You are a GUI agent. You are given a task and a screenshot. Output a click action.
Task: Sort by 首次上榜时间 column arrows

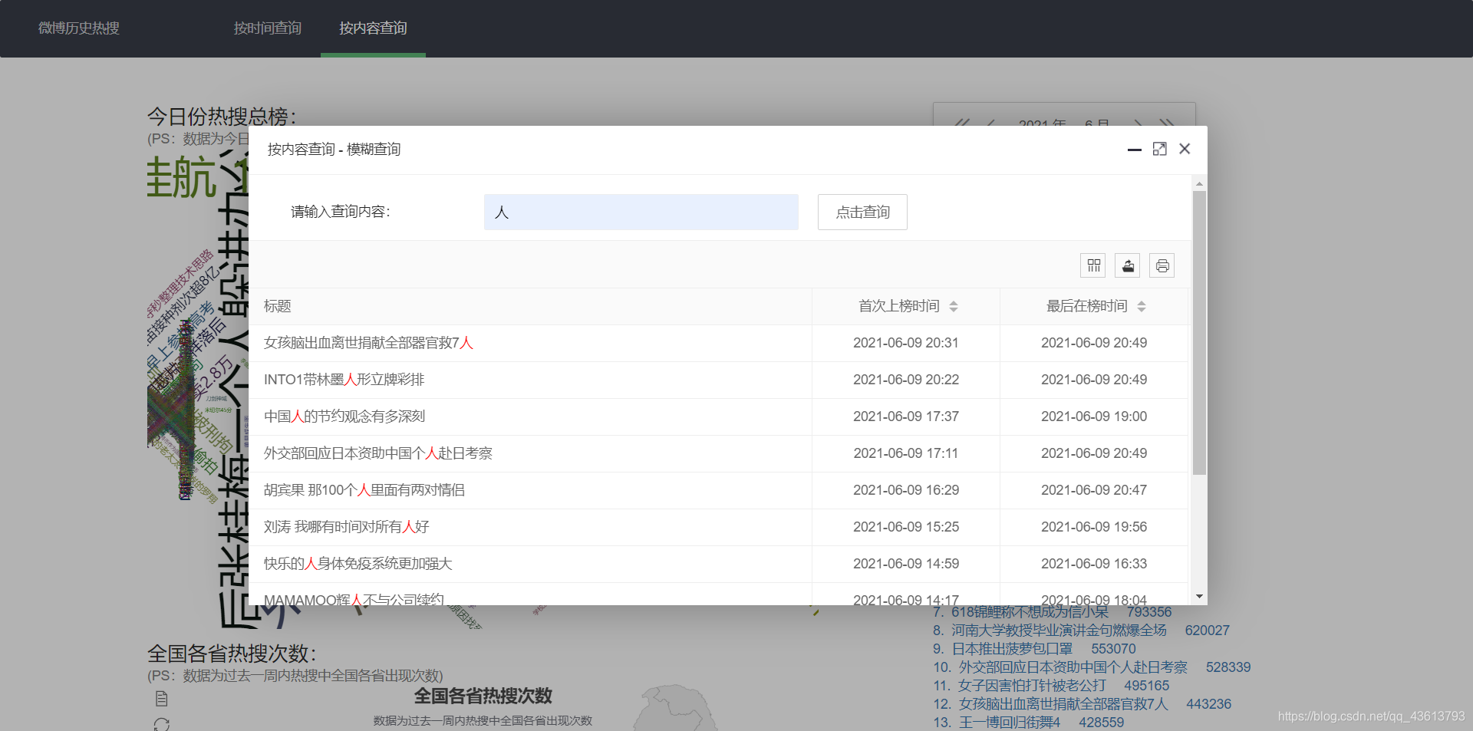click(x=954, y=306)
